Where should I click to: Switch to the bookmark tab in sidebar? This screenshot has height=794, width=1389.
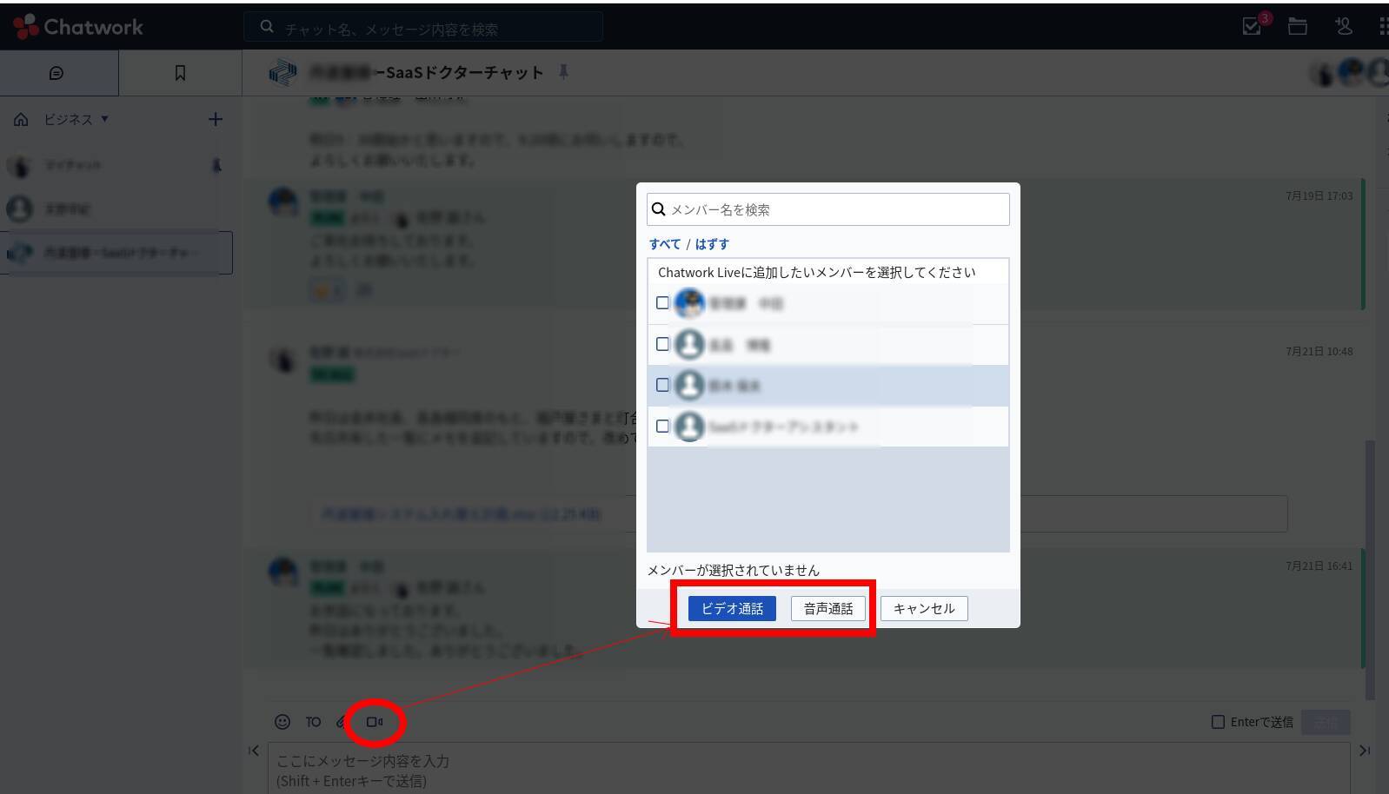coord(180,73)
